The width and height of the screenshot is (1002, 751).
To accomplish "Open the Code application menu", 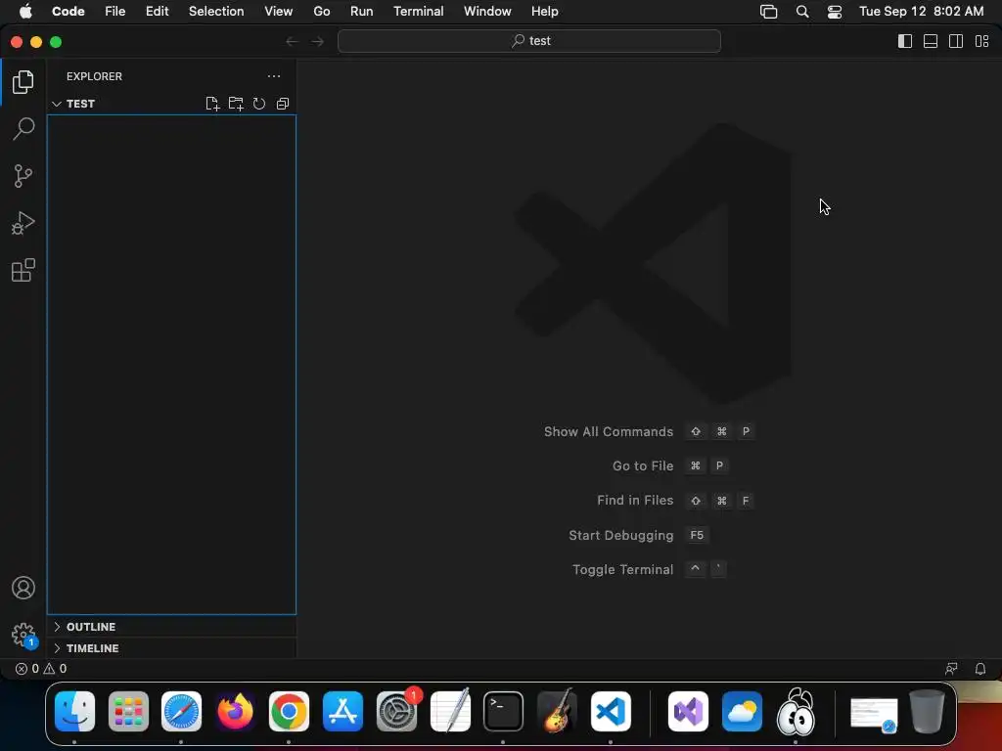I will tap(68, 12).
